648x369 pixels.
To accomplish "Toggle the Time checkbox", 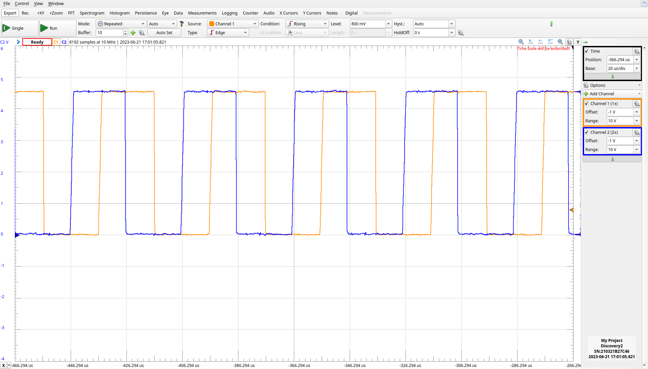I will [587, 51].
